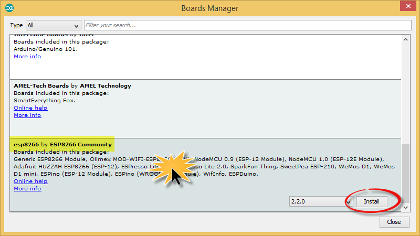The width and height of the screenshot is (420, 236).
Task: Open More info link for AMEL-Tech Boards
Action: pos(27,115)
